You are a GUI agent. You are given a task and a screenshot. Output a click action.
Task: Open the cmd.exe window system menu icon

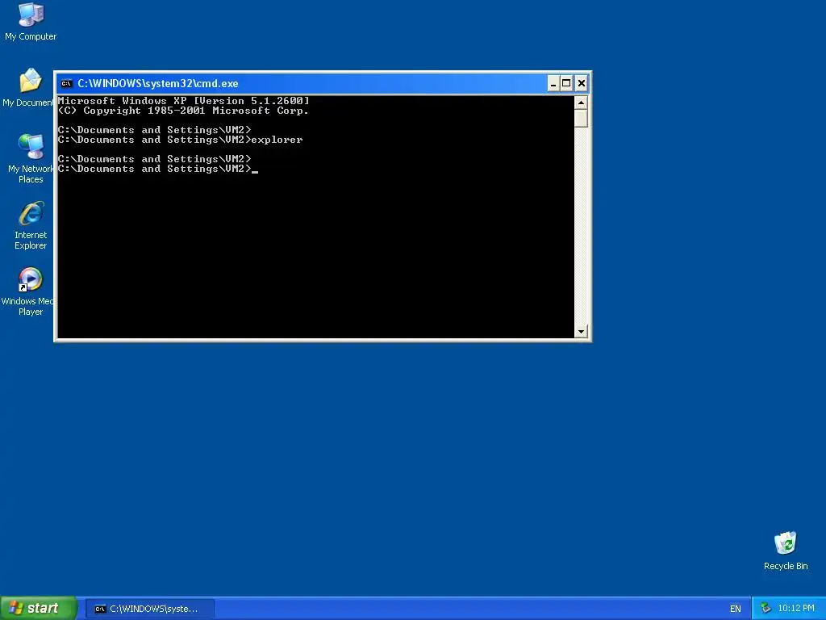[x=66, y=83]
